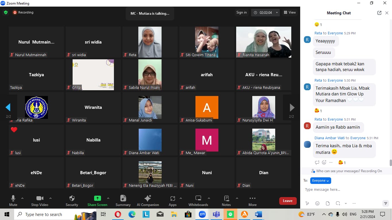Expand audio options arrow beside Mute

pyautogui.click(x=22, y=198)
